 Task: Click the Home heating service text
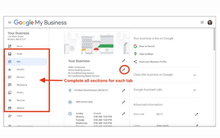point(79,70)
